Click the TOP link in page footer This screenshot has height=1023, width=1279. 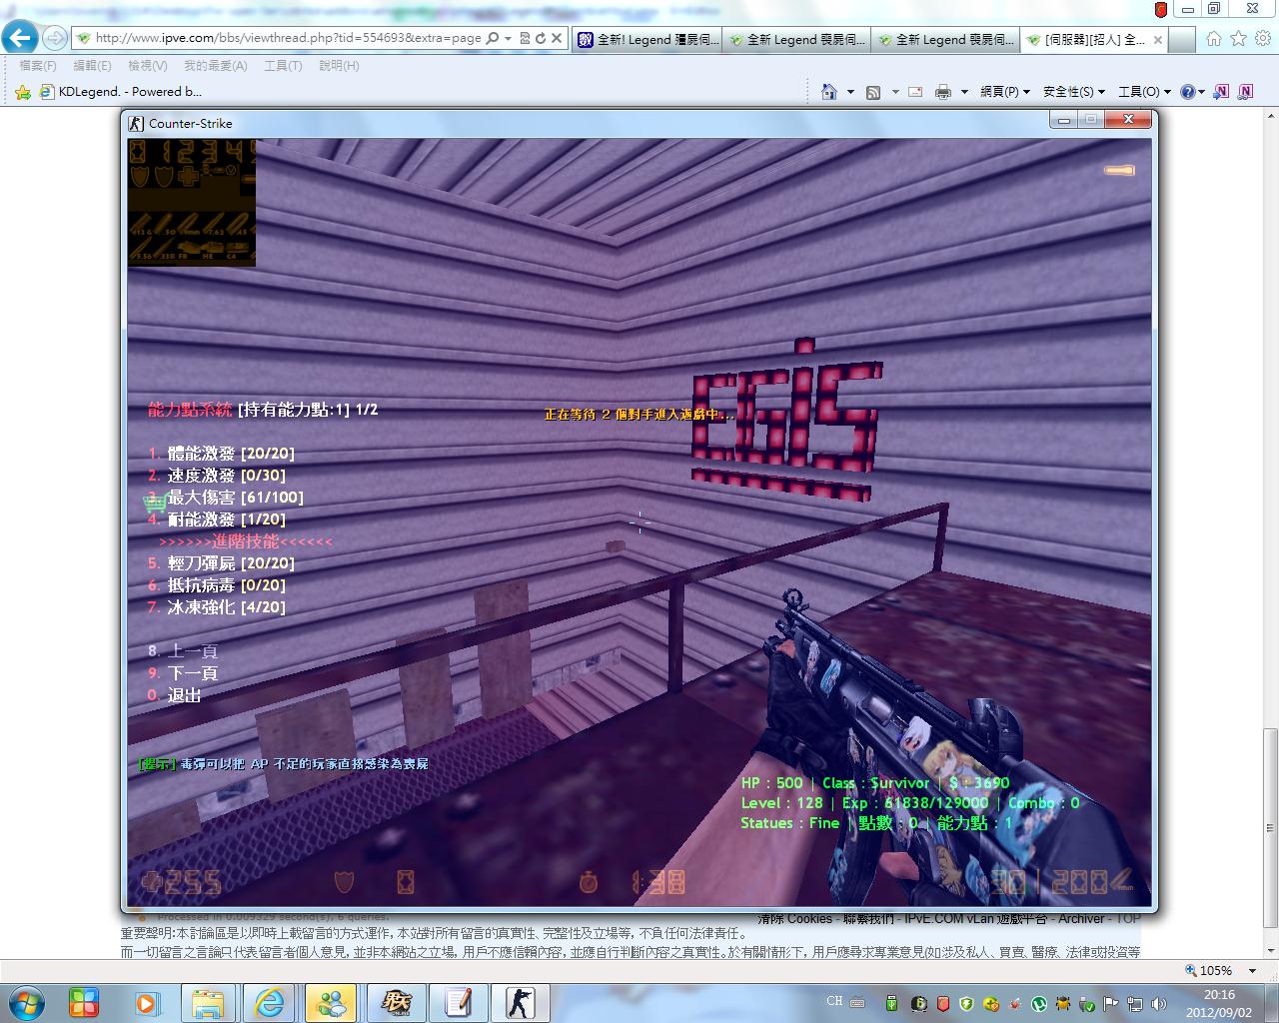click(1128, 918)
